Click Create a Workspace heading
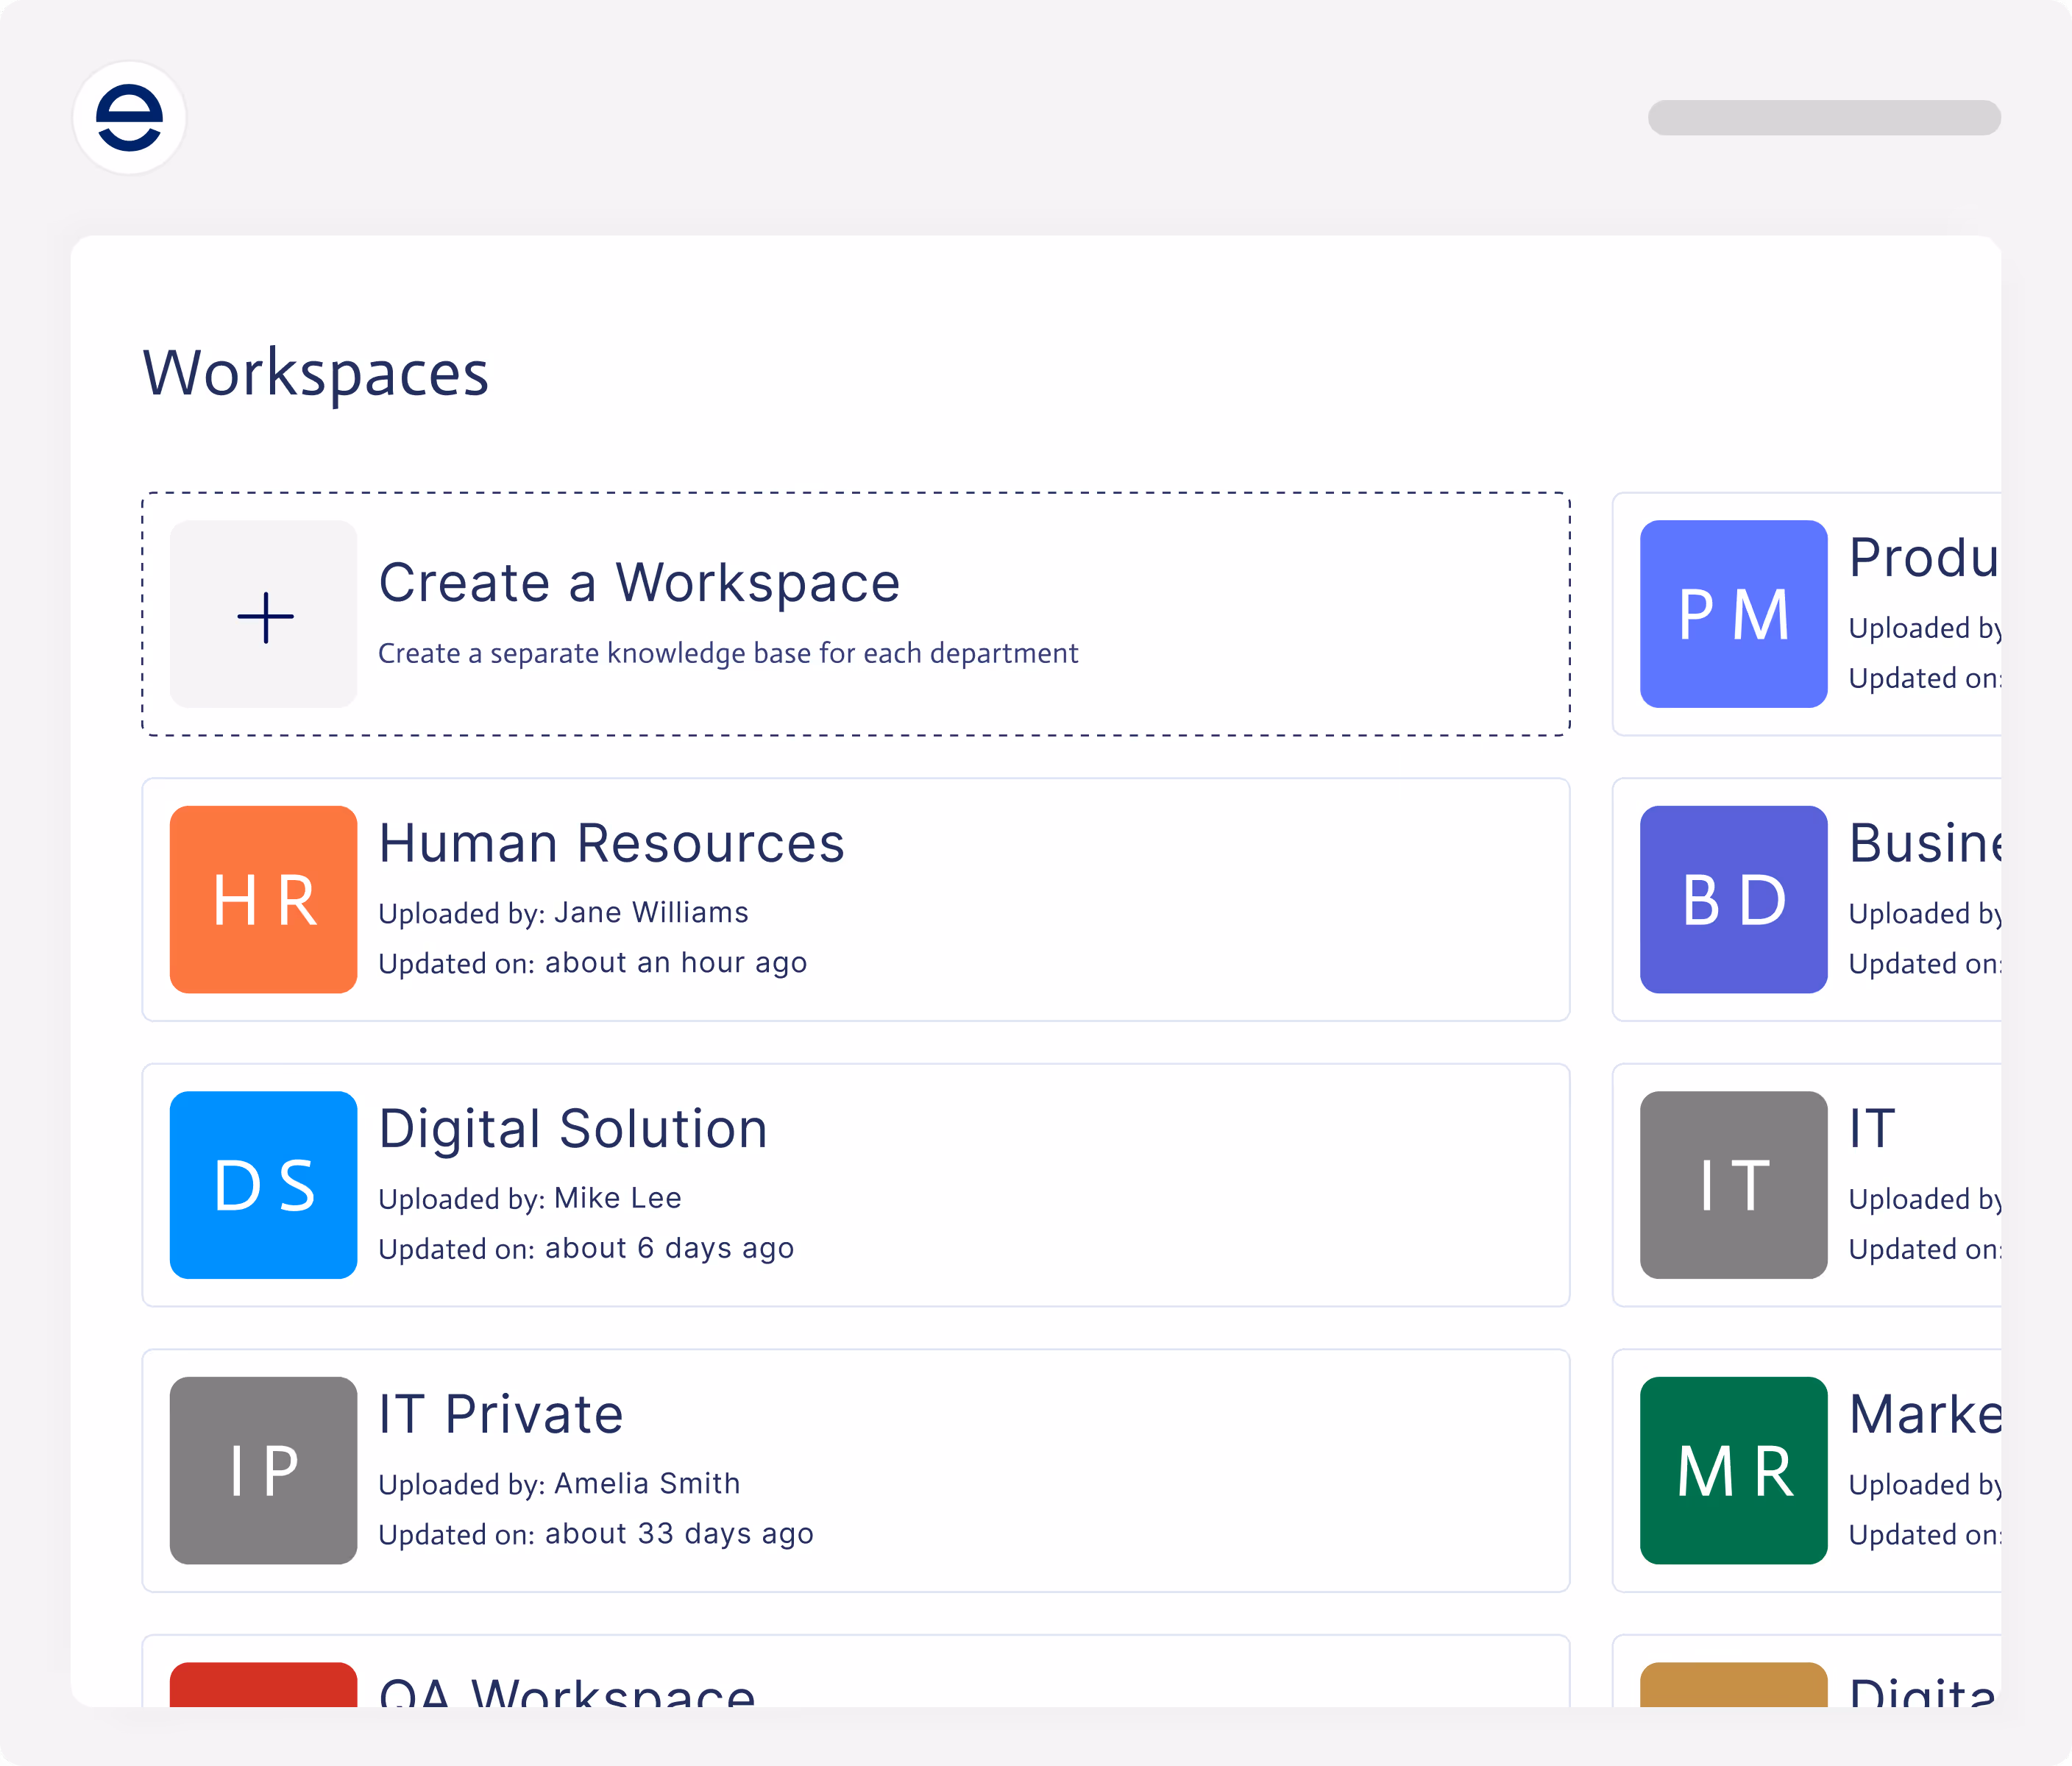Image resolution: width=2072 pixels, height=1766 pixels. (639, 583)
